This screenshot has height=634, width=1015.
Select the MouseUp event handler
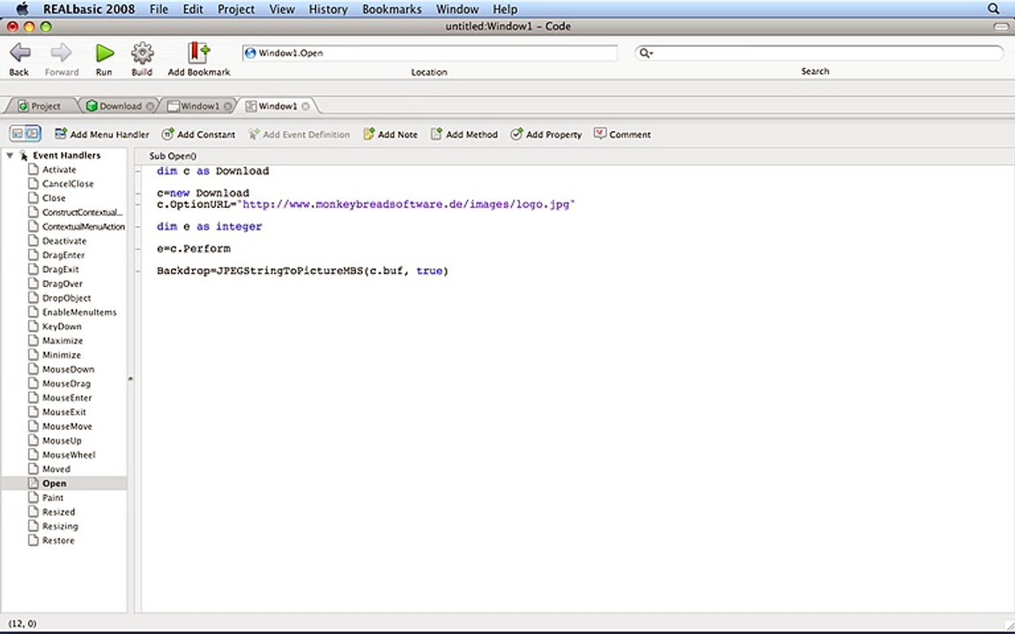coord(63,440)
